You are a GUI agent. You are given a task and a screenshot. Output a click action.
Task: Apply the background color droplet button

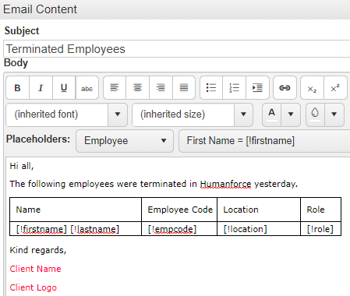pos(315,115)
